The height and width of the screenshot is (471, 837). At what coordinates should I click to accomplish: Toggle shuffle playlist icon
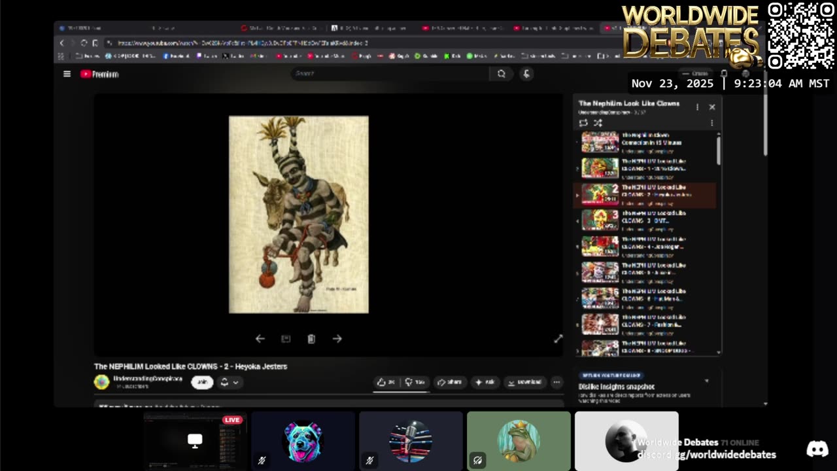598,123
